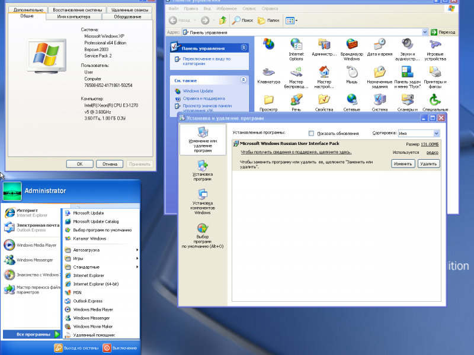
Task: Expand Игры submenu
Action: (101, 259)
